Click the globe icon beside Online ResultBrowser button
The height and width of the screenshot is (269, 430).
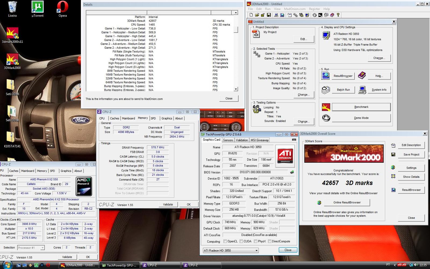point(319,203)
